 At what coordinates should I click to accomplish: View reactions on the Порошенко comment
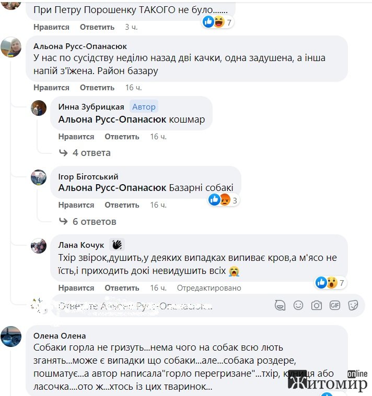coord(218,22)
